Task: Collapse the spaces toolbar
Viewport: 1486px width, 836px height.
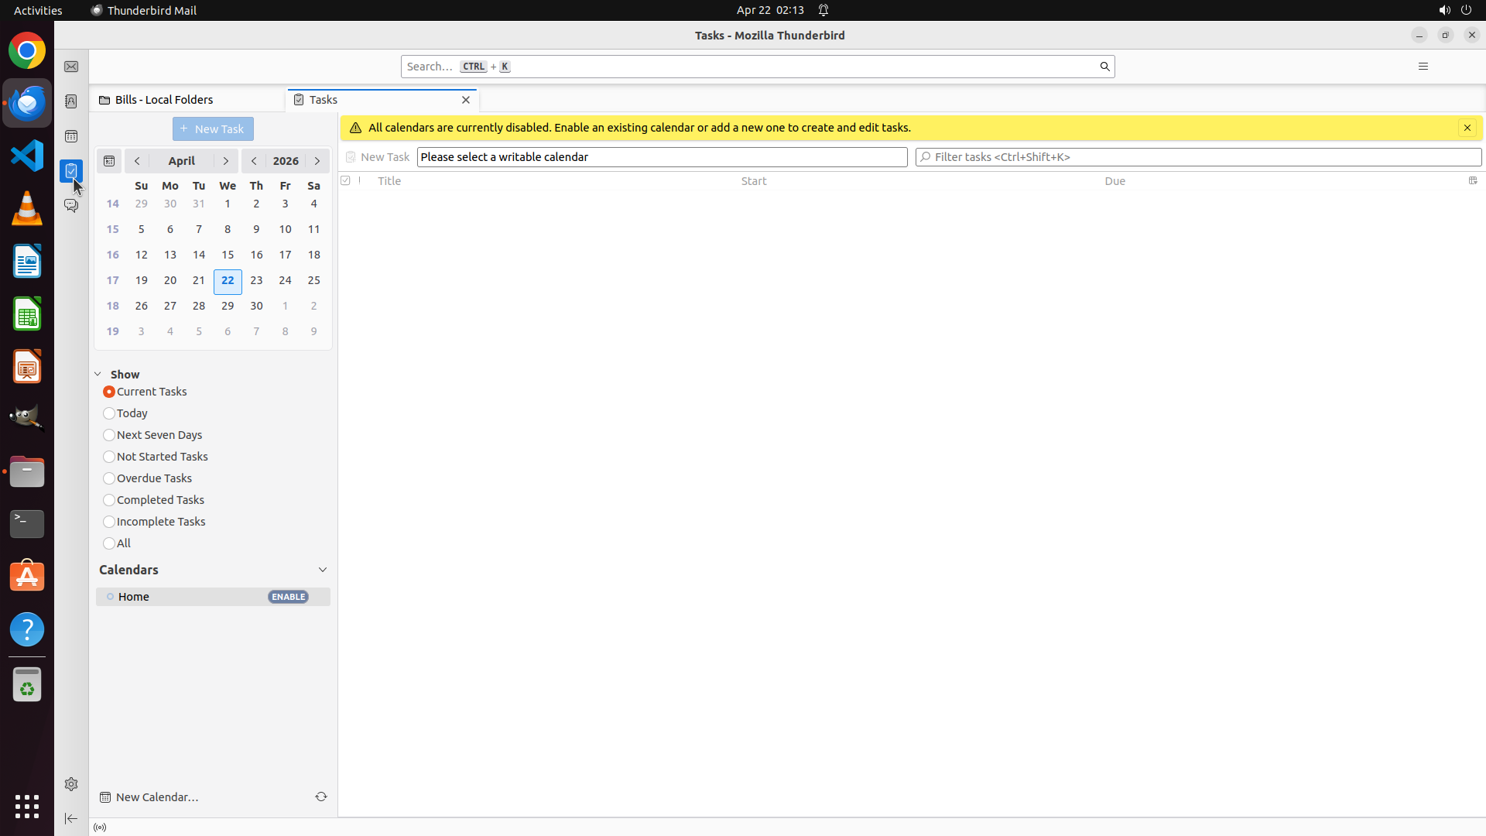Action: pyautogui.click(x=71, y=818)
